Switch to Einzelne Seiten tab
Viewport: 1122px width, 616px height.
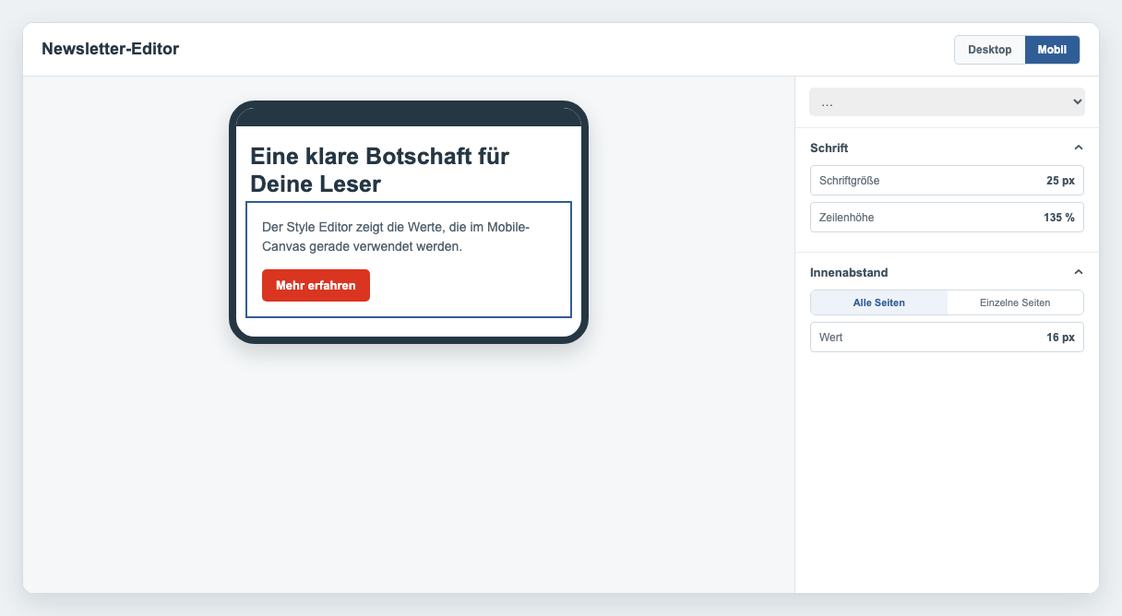(x=1015, y=302)
